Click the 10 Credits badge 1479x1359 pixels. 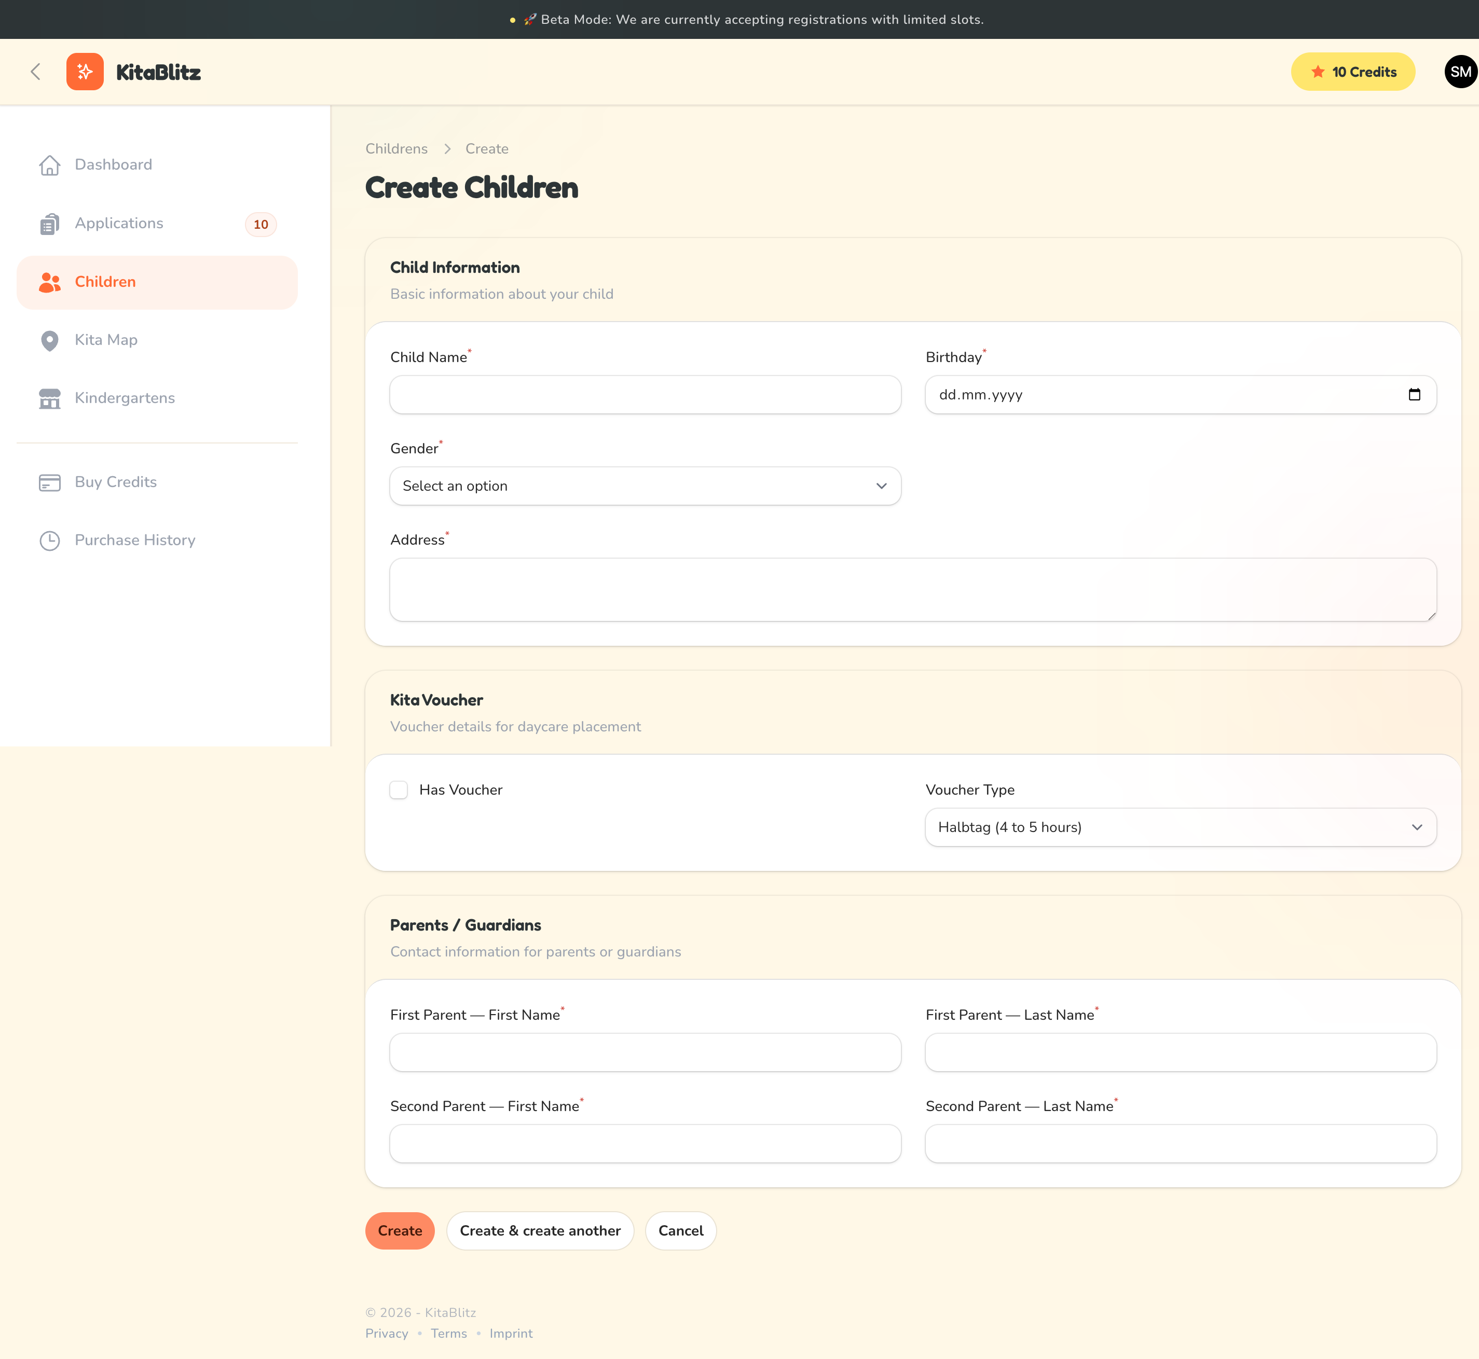[x=1352, y=72]
